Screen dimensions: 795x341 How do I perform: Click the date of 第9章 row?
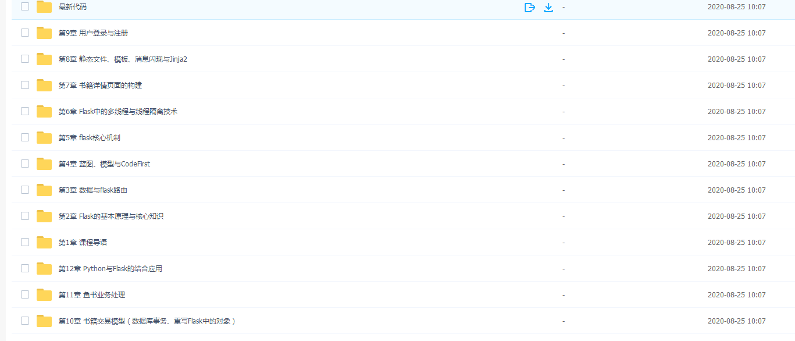coord(736,33)
